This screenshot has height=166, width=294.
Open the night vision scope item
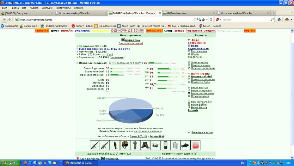pyautogui.click(x=186, y=145)
